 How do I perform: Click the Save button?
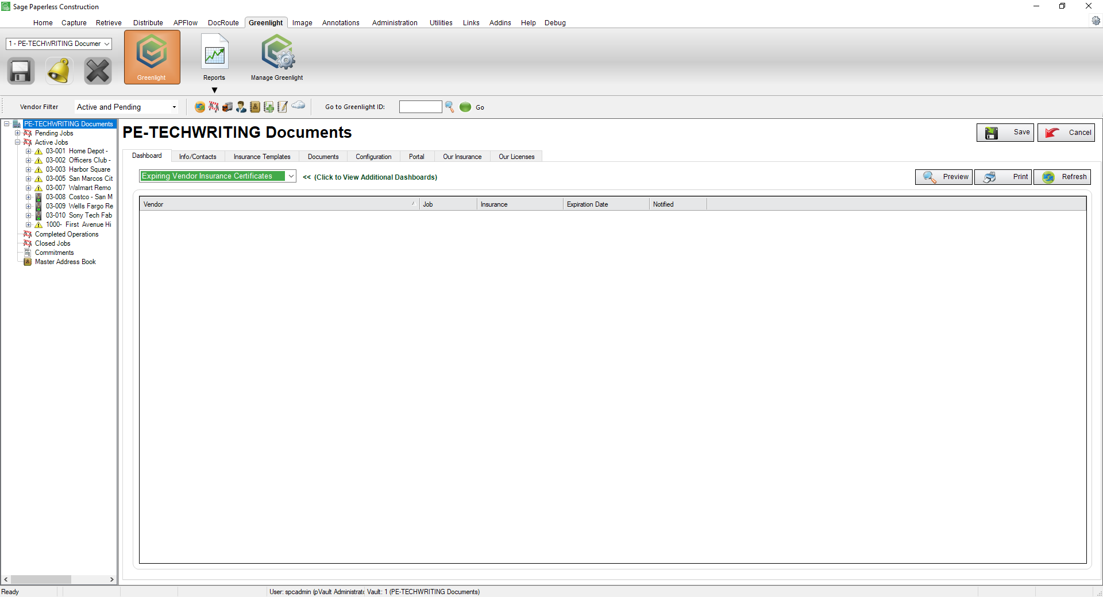[1005, 133]
